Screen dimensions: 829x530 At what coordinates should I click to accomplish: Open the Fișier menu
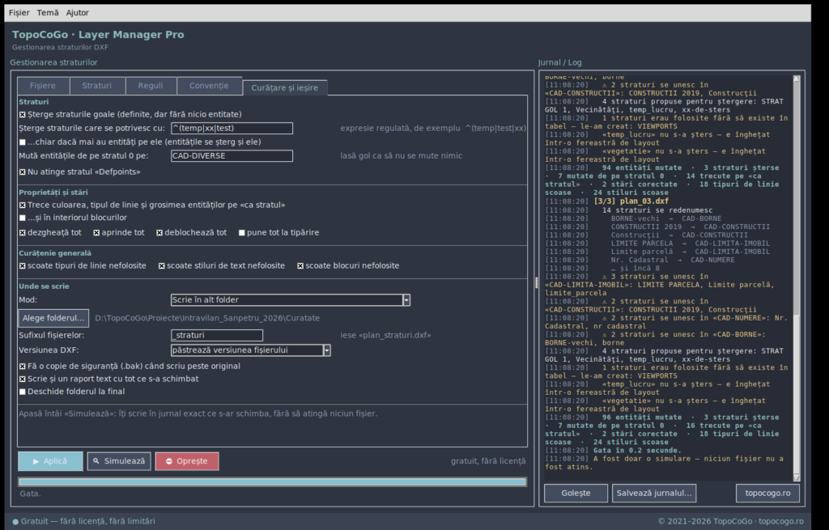tap(19, 13)
